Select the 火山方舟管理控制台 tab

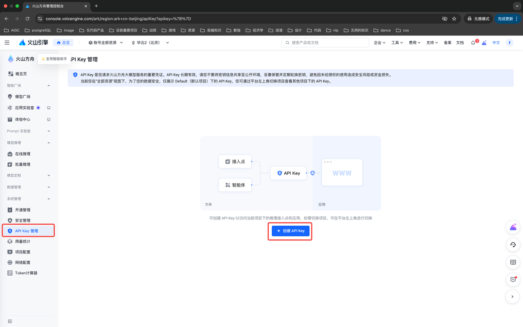[x=56, y=6]
